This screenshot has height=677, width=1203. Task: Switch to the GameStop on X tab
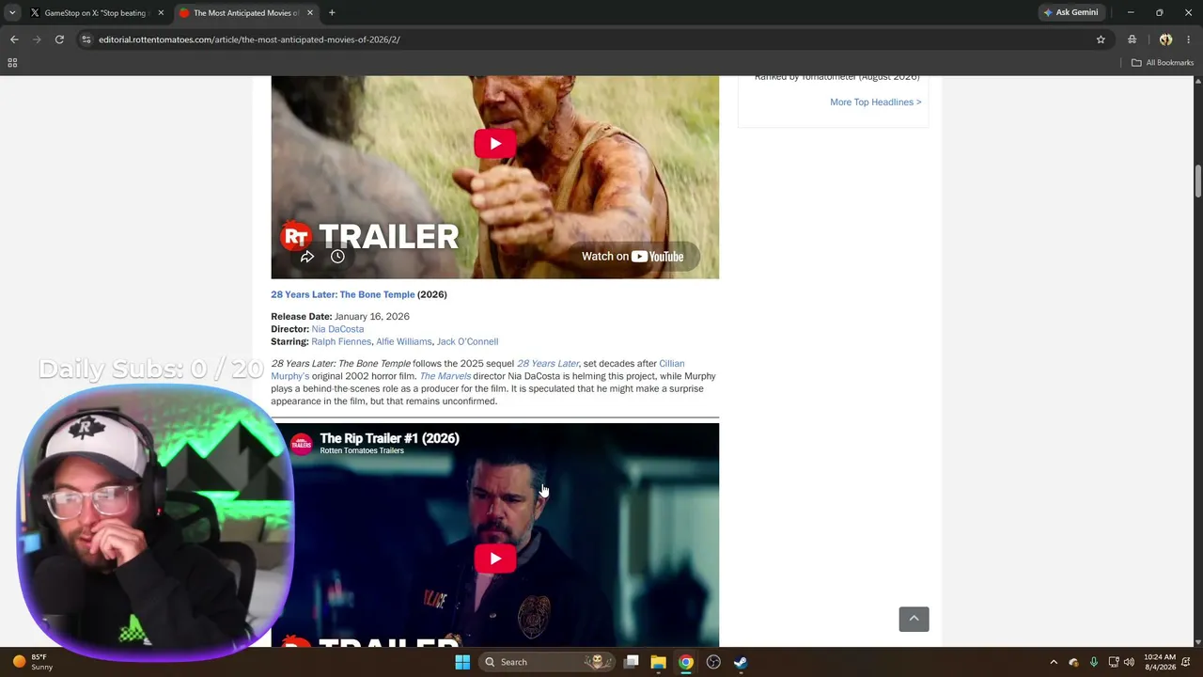tap(97, 13)
